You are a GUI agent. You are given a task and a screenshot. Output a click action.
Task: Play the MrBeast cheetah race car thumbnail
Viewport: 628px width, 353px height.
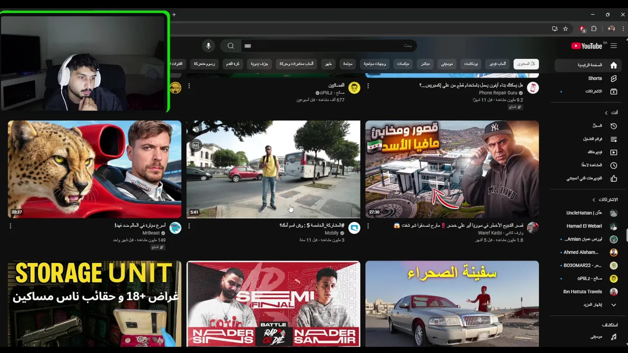(x=94, y=169)
